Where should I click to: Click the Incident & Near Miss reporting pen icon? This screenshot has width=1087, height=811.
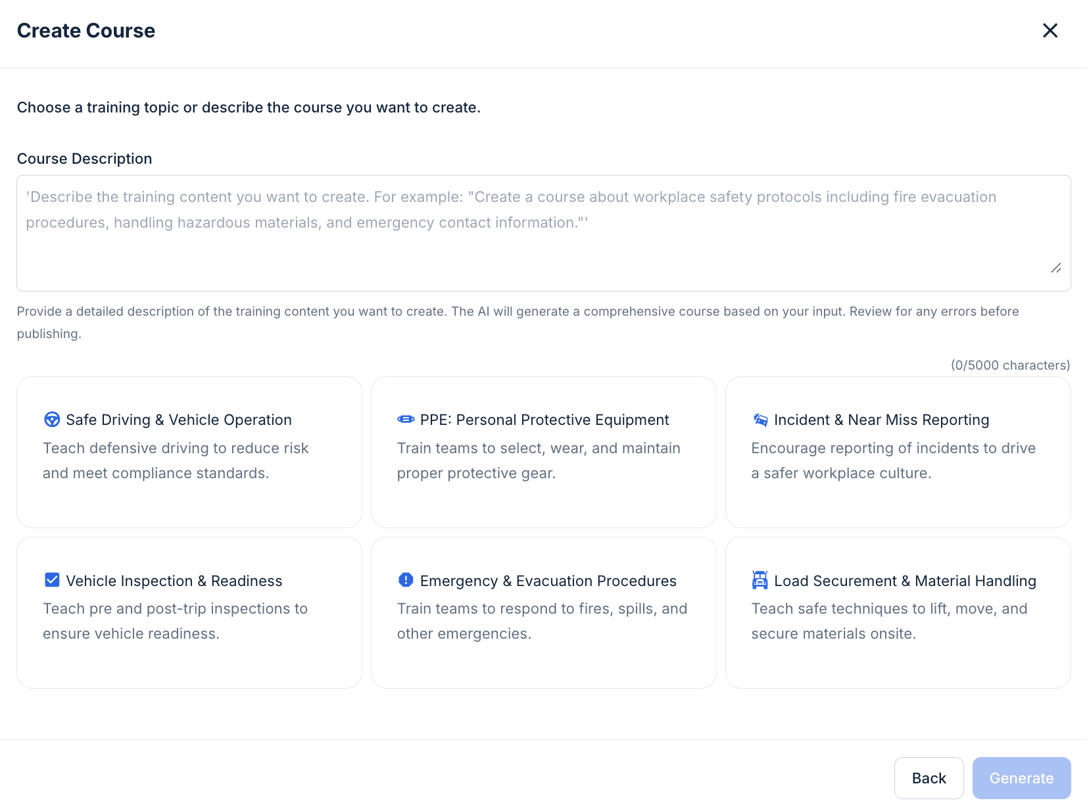pos(760,420)
